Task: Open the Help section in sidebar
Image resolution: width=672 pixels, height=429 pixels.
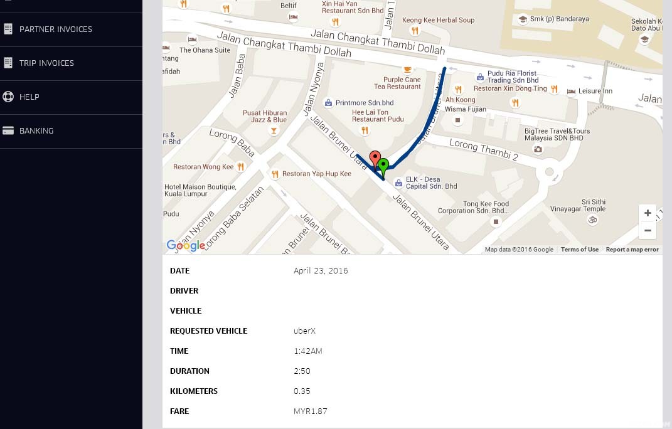Action: coord(29,97)
